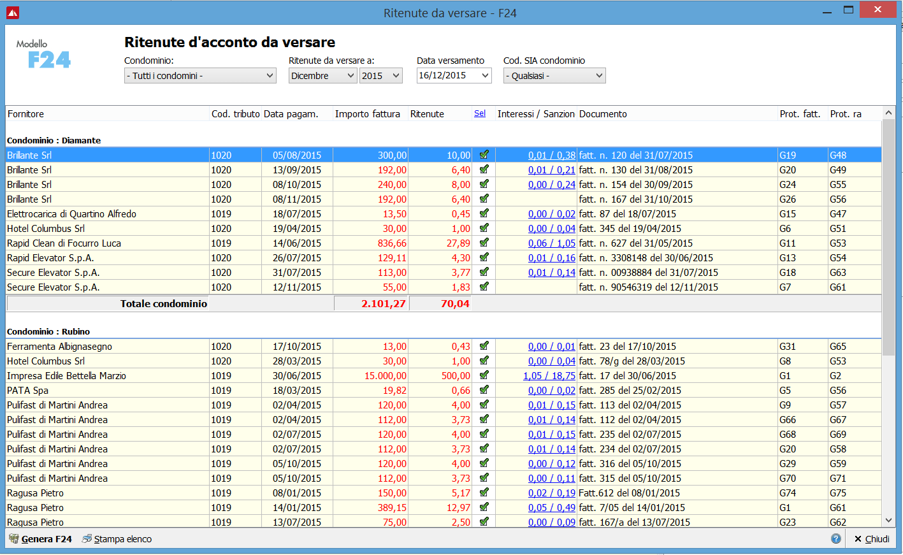Toggle checkmark on Rapid Clean di Focurro Luca
903x555 pixels.
tap(484, 243)
